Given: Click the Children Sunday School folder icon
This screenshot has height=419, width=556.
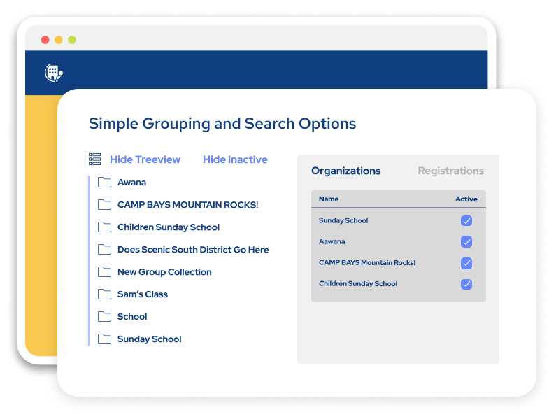Looking at the screenshot, I should point(104,227).
